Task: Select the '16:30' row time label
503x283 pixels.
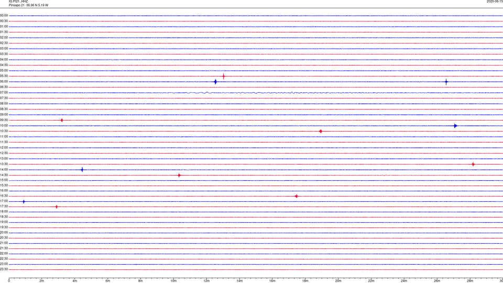Action: tap(4, 195)
